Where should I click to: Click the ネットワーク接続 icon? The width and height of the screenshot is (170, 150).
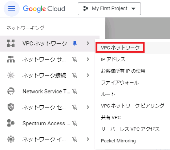(11, 75)
